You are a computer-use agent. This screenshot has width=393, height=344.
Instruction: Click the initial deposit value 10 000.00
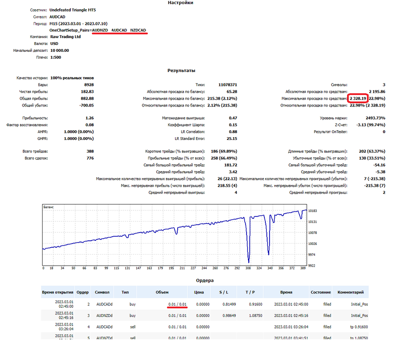click(x=60, y=50)
